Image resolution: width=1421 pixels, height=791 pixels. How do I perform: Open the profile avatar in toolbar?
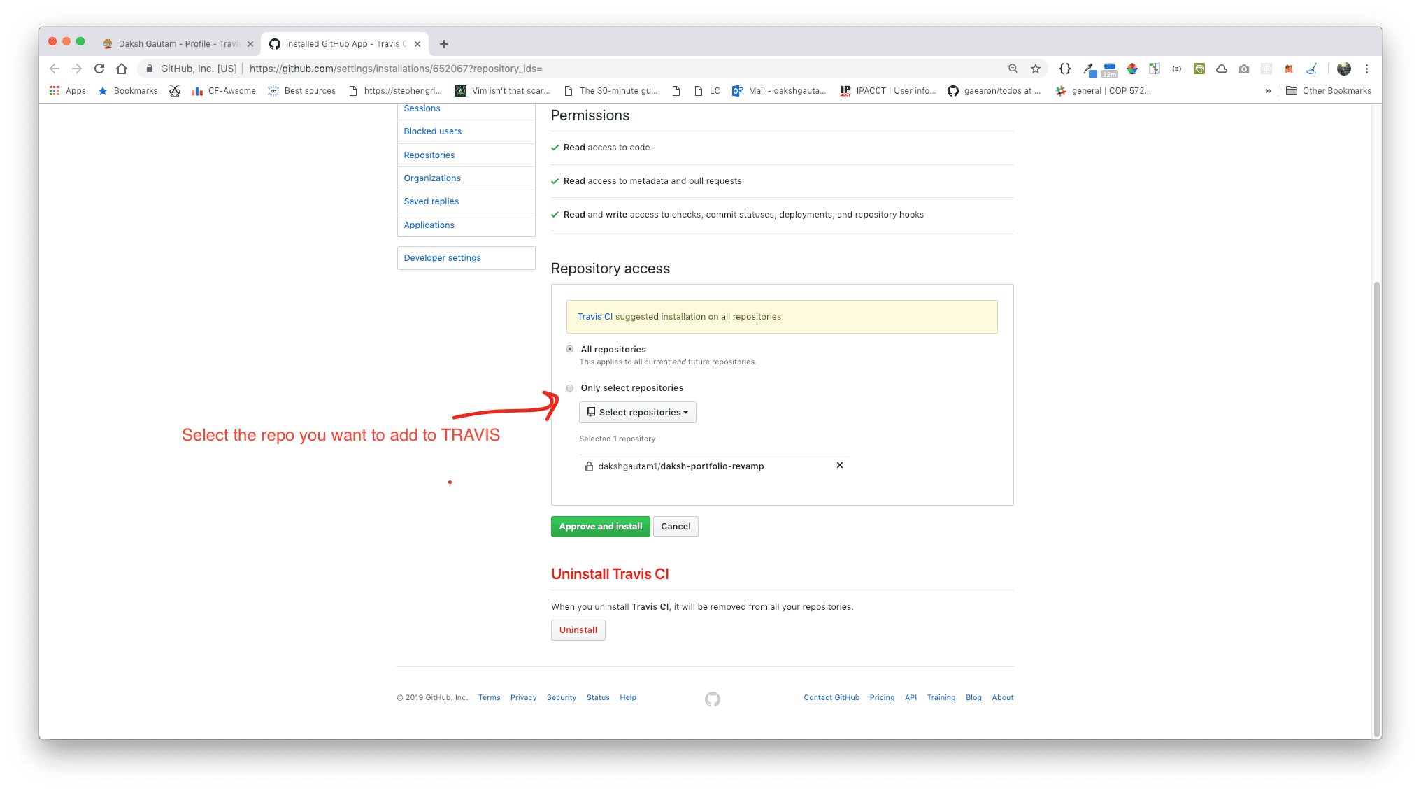pos(1344,69)
